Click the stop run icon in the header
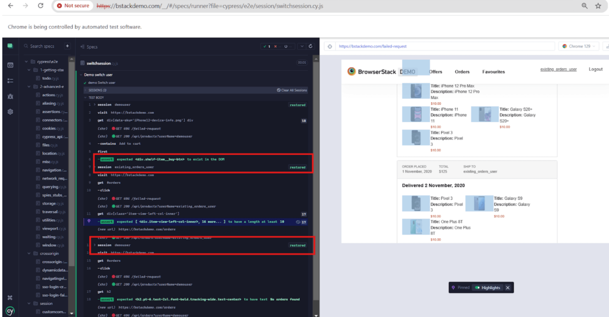The image size is (609, 317). [x=286, y=46]
